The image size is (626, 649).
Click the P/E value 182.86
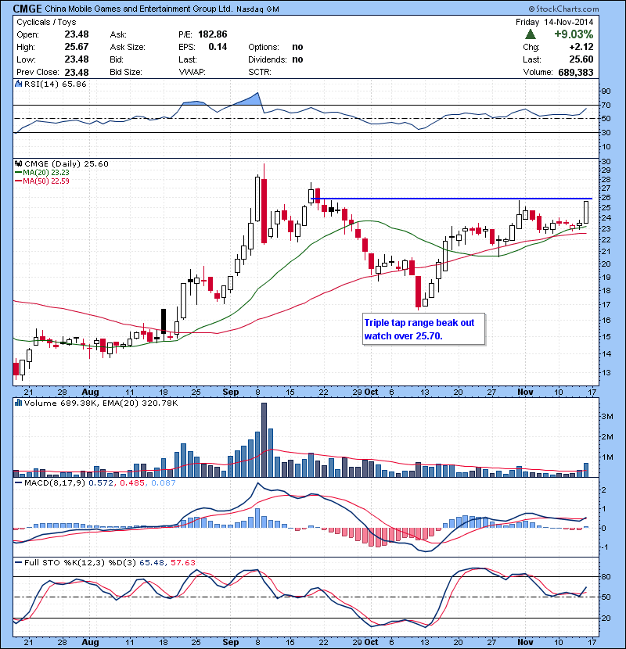pos(213,34)
